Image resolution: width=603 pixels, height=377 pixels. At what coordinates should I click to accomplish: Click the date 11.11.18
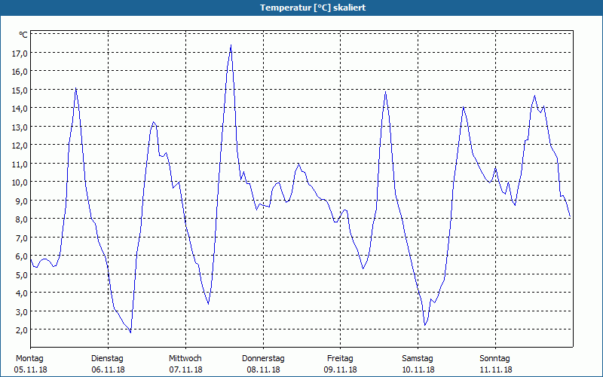[496, 369]
